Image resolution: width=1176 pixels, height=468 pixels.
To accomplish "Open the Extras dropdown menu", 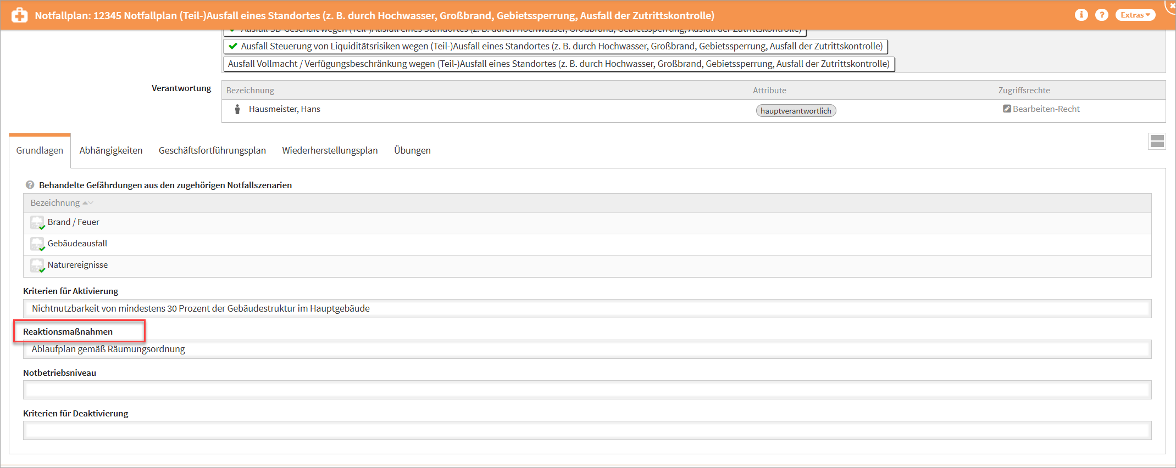I will 1135,15.
